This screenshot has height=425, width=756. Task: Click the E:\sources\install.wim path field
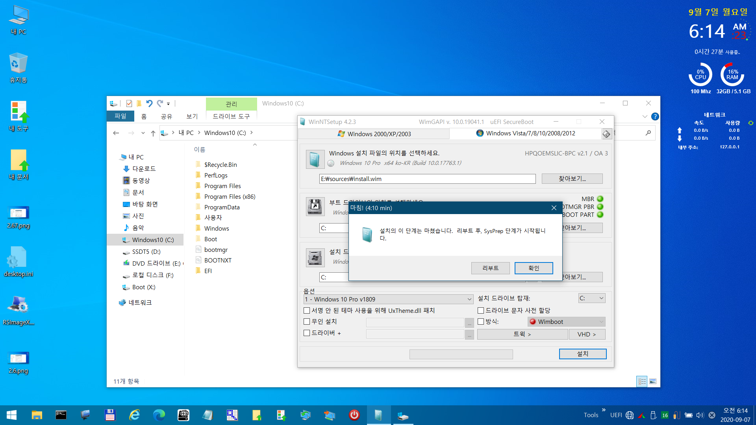click(427, 179)
